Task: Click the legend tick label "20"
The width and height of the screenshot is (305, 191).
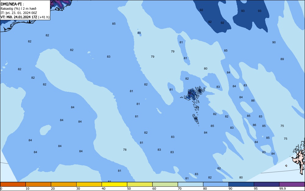Action: 53,189
